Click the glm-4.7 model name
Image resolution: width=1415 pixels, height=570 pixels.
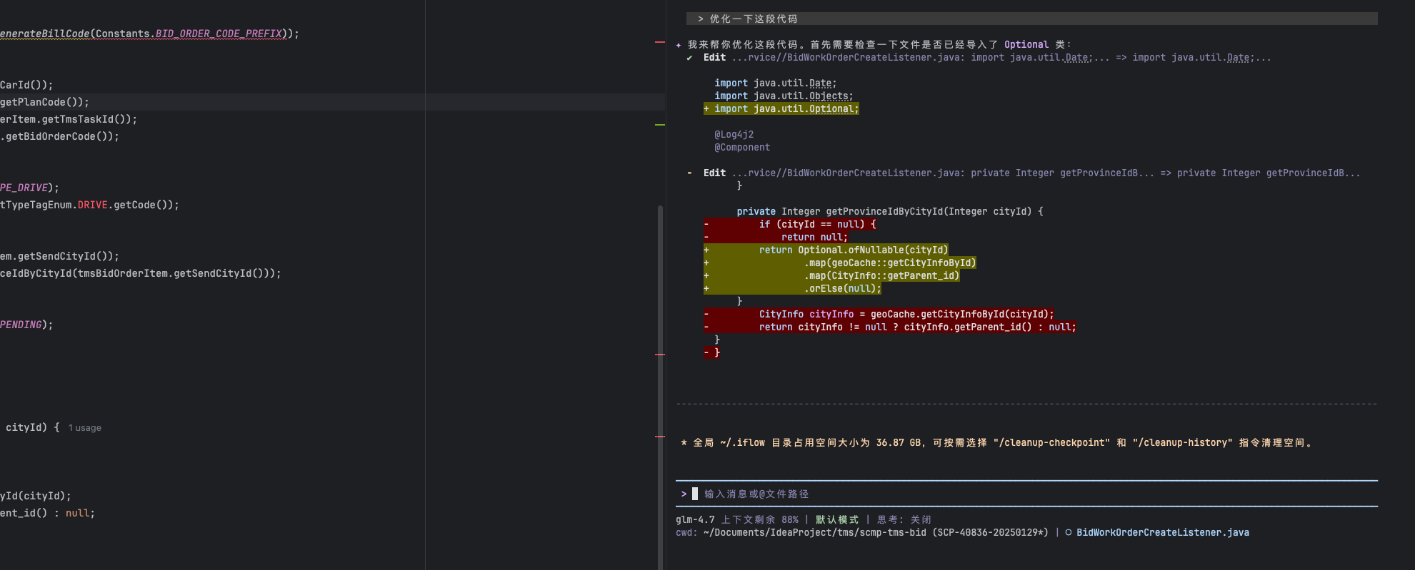click(695, 520)
